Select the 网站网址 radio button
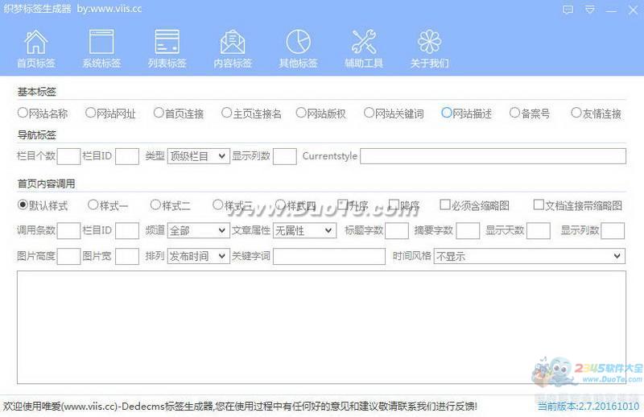Image resolution: width=644 pixels, height=417 pixels. [x=90, y=113]
